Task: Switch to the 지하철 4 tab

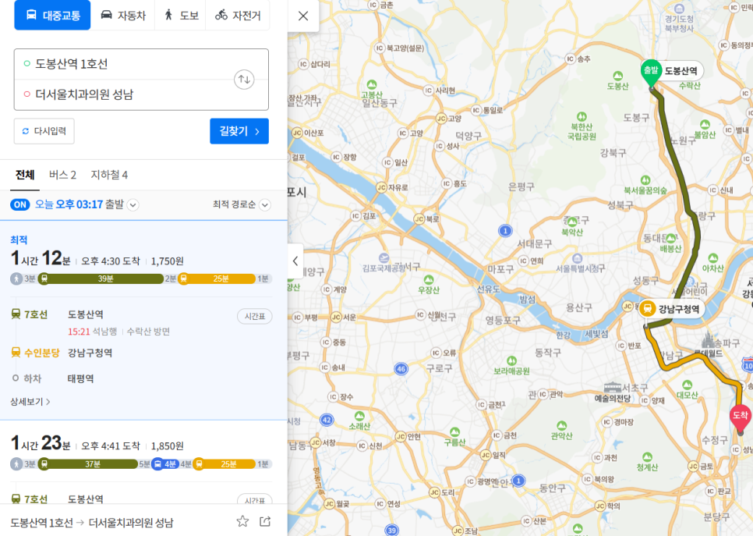Action: [x=109, y=175]
